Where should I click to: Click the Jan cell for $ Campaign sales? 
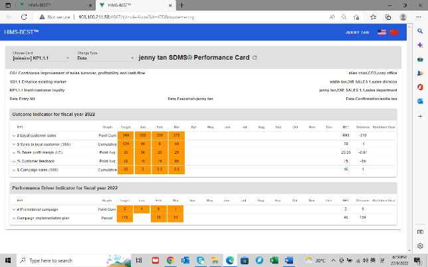click(x=142, y=169)
